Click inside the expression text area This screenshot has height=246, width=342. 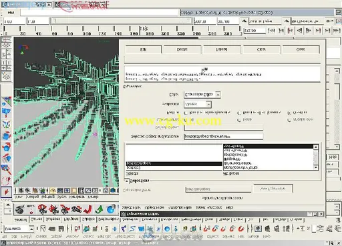(222, 74)
